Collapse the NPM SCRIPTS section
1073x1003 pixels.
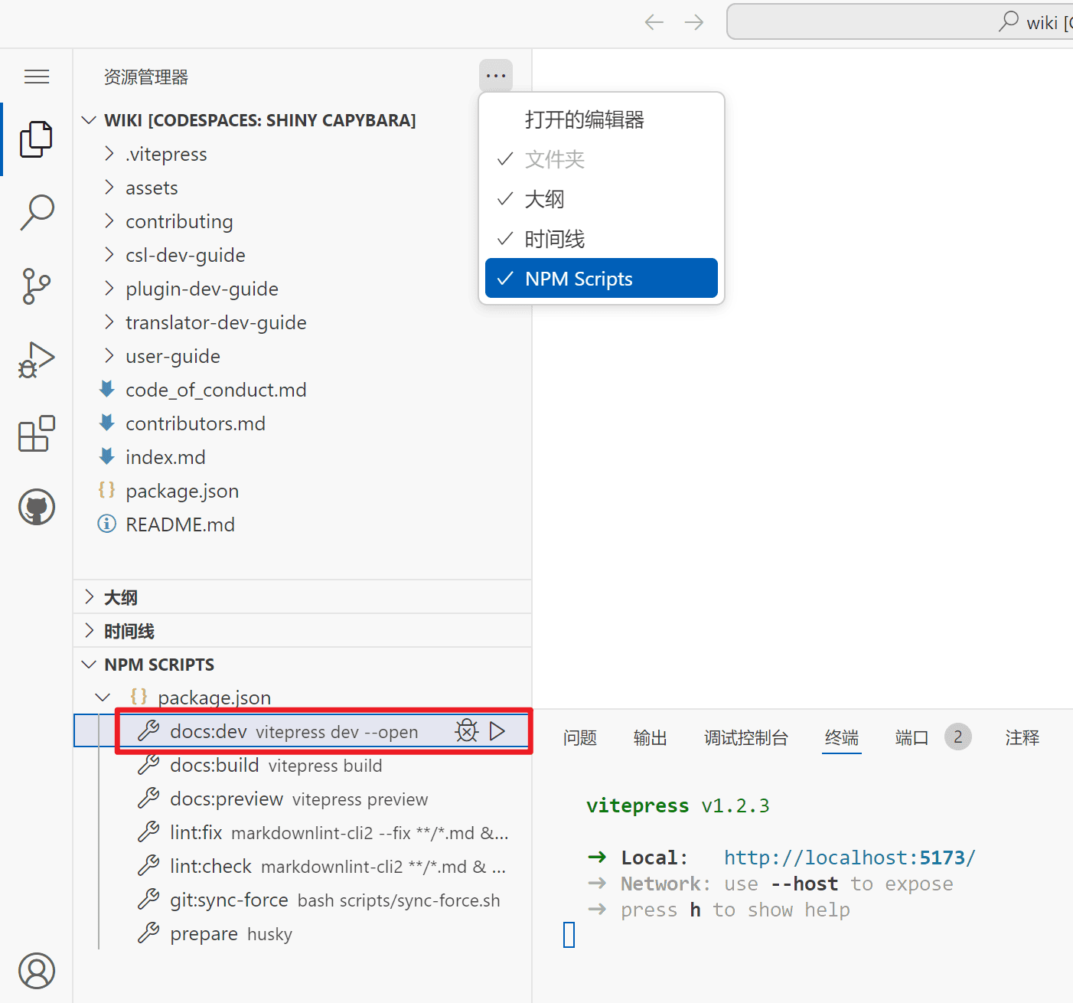pos(159,665)
